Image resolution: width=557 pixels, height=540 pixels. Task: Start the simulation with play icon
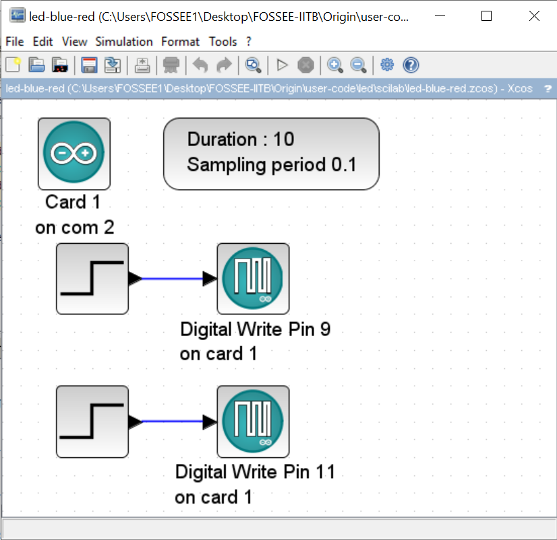tap(282, 65)
